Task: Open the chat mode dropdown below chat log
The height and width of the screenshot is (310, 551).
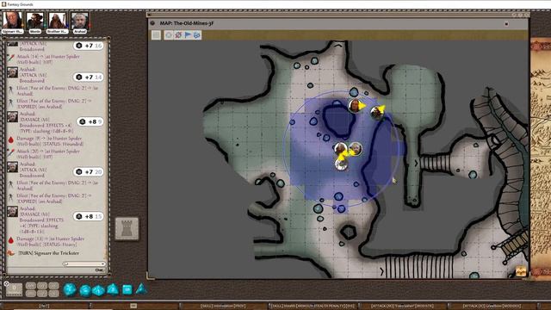Action: pyautogui.click(x=84, y=264)
